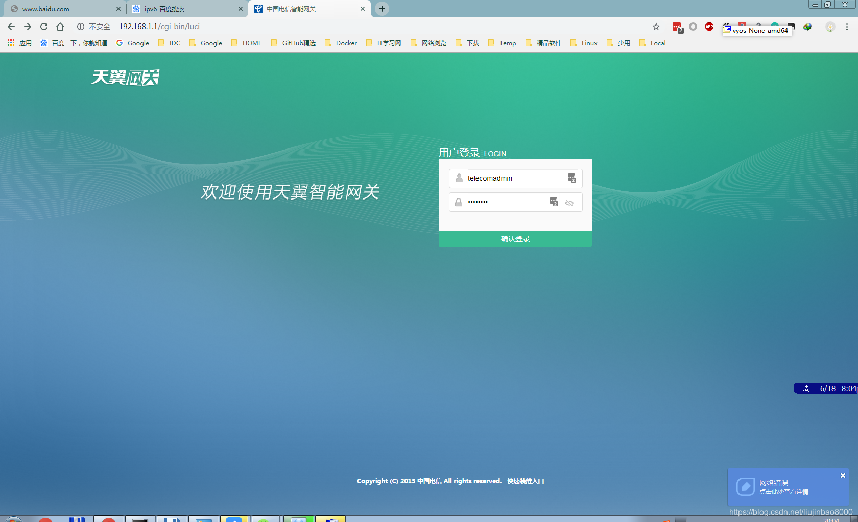Open the 快速装维入口 link
The image size is (858, 522).
pyautogui.click(x=526, y=481)
